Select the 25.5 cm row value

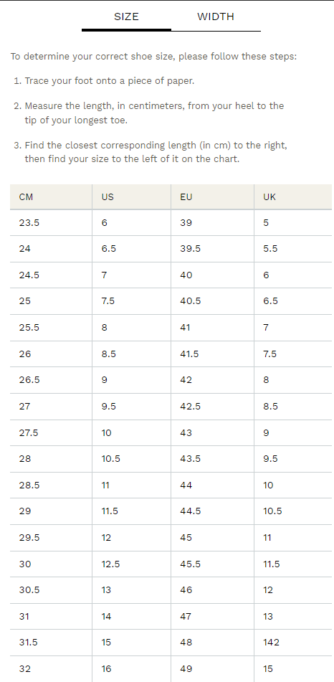point(51,328)
